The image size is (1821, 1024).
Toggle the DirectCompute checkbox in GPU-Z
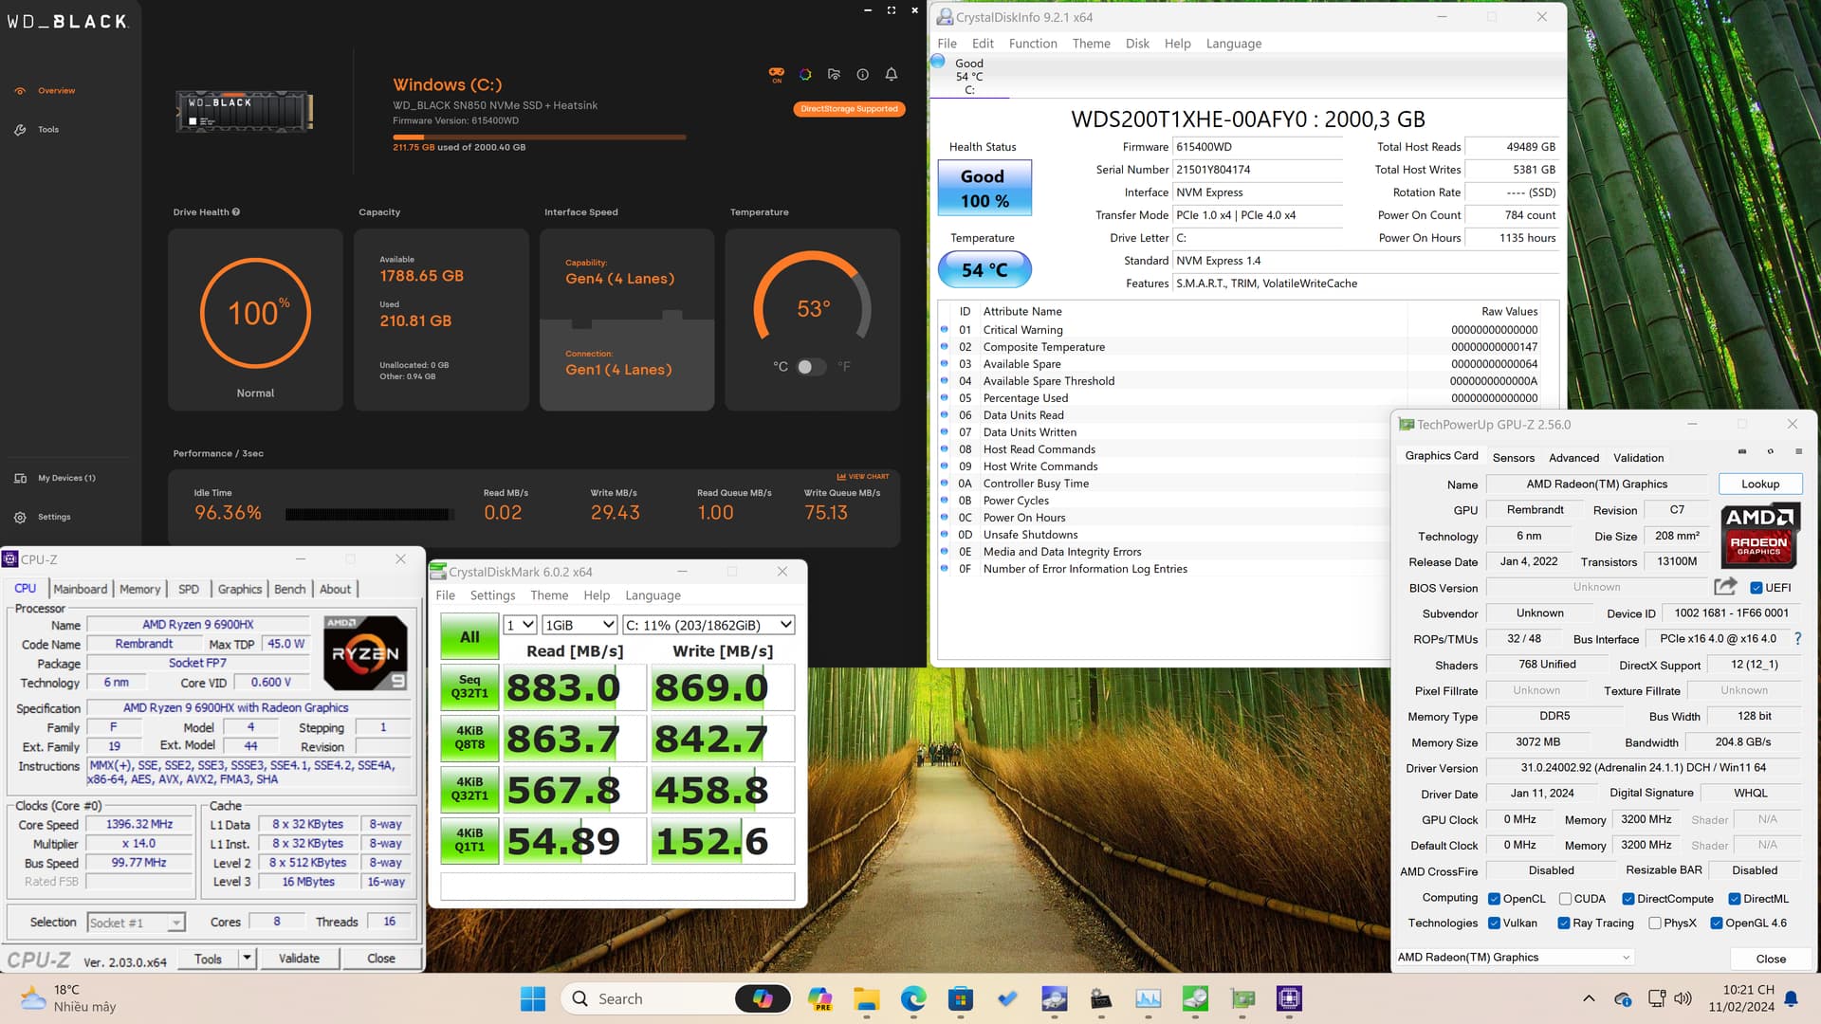tap(1628, 899)
